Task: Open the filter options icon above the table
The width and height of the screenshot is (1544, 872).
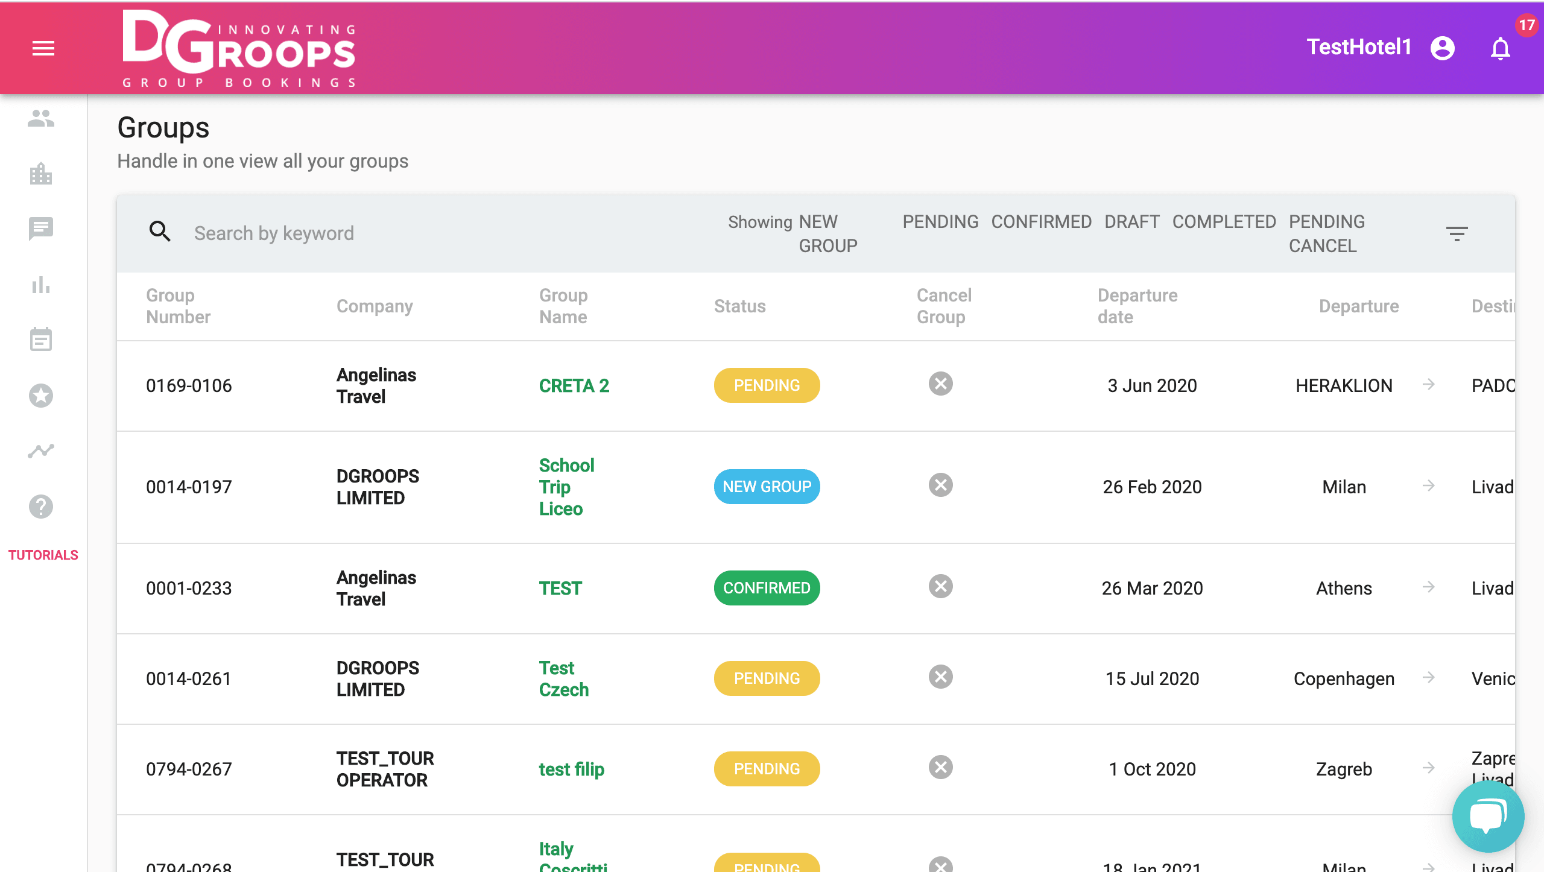Action: coord(1458,233)
